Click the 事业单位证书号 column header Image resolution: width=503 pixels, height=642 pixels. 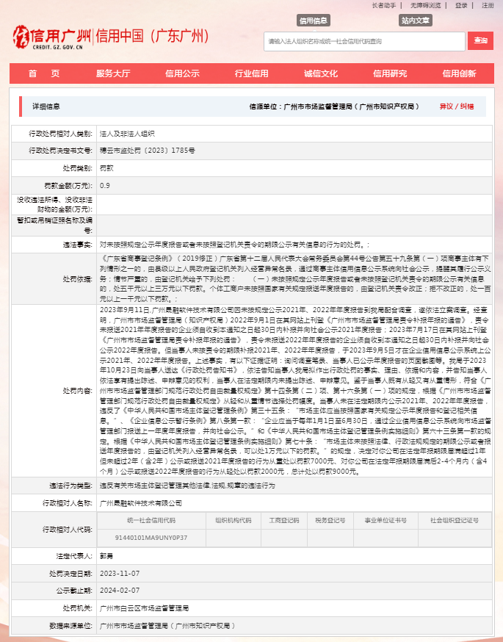pos(386,520)
